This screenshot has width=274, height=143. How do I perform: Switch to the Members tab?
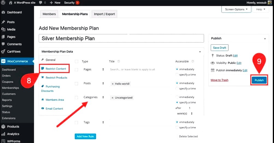tap(49, 14)
